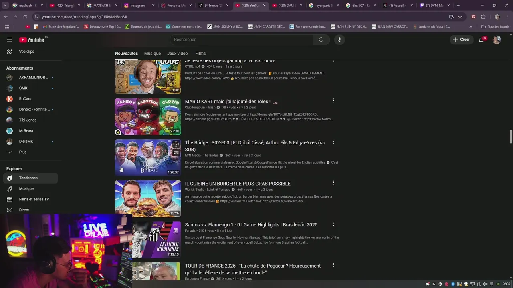Open 'Boîte de réception' bookmark
The width and height of the screenshot is (513, 288).
60,27
